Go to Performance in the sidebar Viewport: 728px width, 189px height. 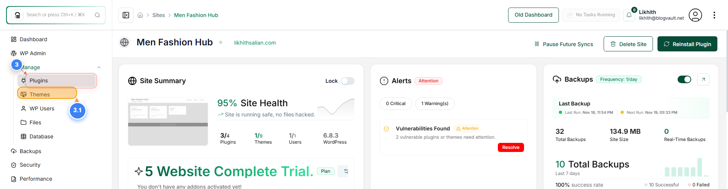tap(31, 179)
